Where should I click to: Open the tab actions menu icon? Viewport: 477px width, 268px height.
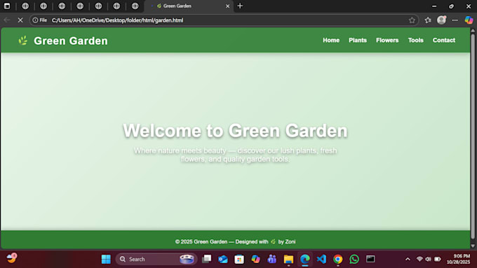7,6
